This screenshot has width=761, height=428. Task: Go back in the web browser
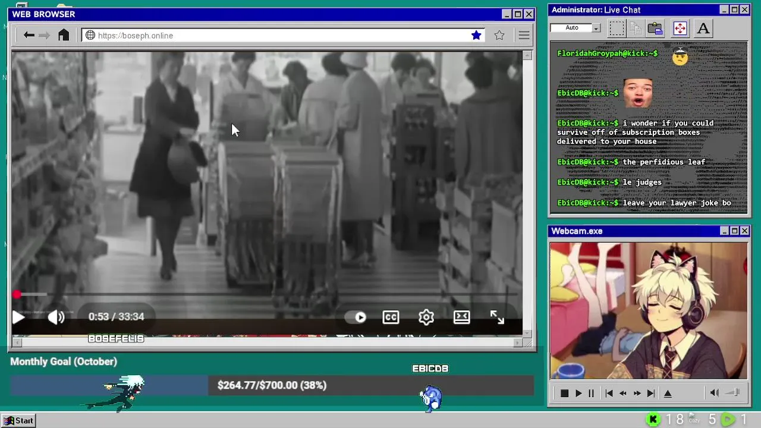(x=29, y=36)
